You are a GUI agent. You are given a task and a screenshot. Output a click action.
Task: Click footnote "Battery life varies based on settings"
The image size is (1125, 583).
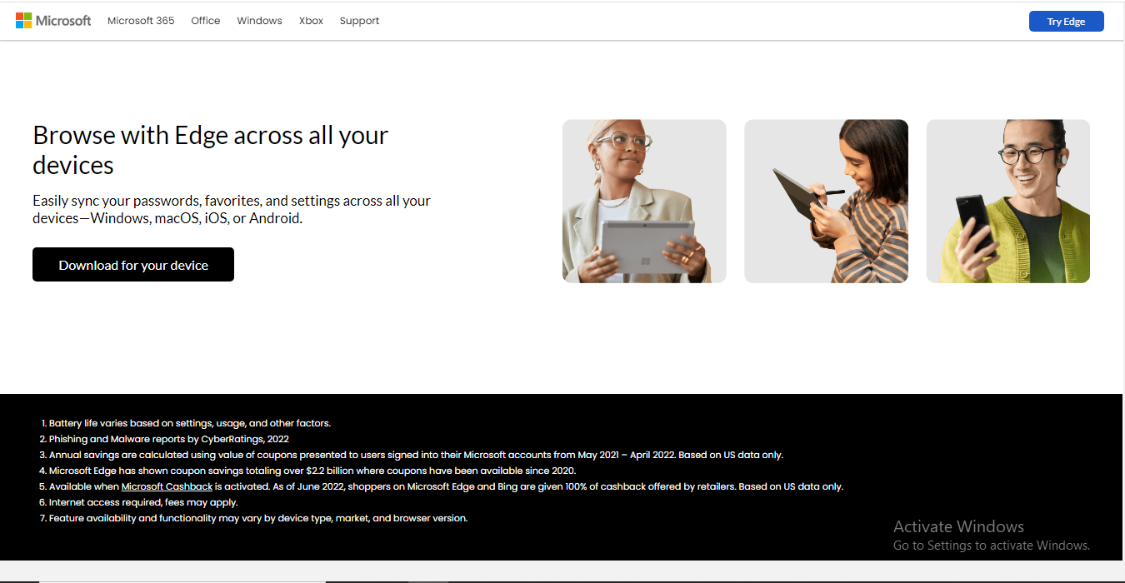[190, 423]
